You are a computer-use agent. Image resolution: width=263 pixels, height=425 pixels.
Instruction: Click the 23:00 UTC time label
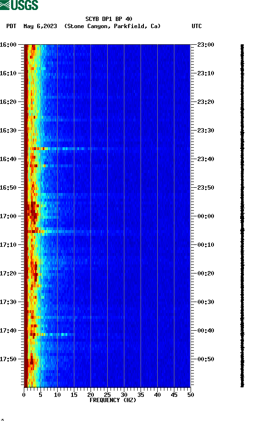(x=206, y=45)
